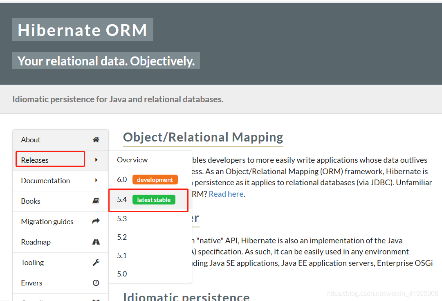Click the share arrow icon beside Migration guides
Viewport: 442px width, 301px height.
(x=96, y=221)
